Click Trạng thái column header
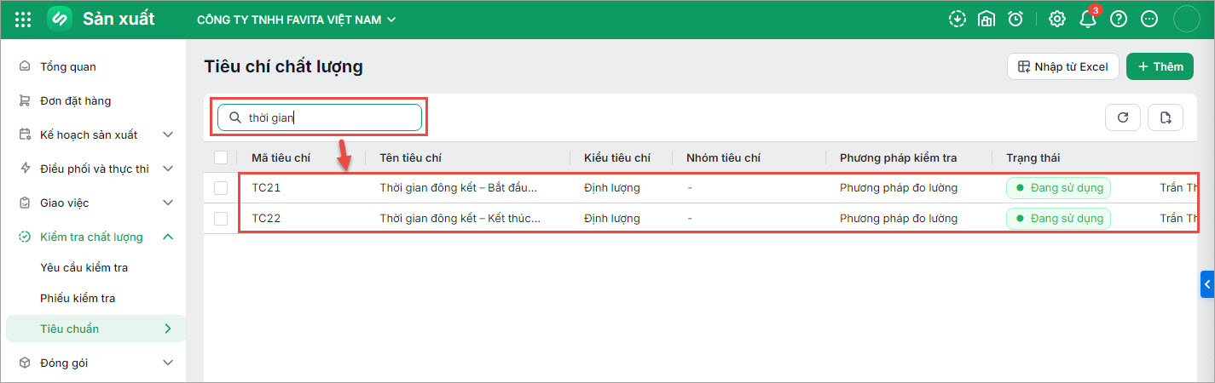Screen dimensions: 1215x383 [1033, 157]
